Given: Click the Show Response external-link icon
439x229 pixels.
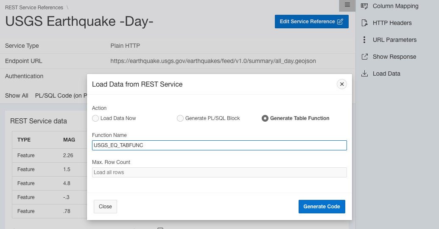Looking at the screenshot, I should coord(364,57).
